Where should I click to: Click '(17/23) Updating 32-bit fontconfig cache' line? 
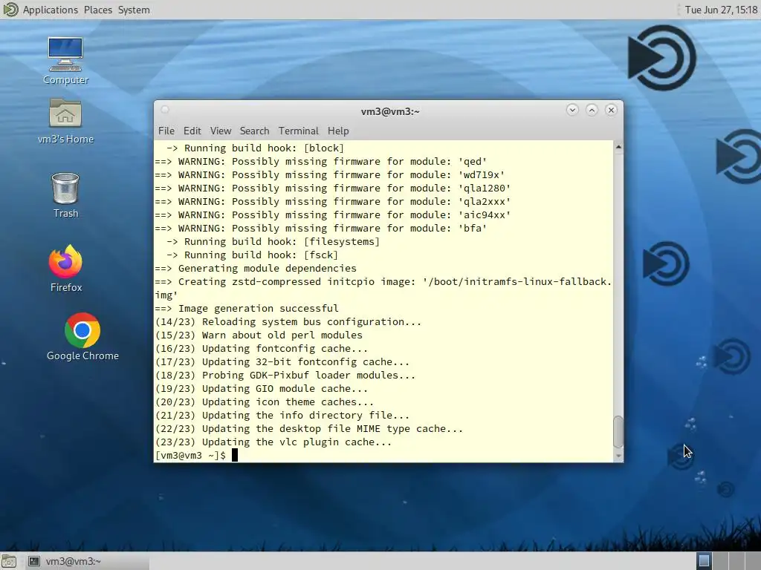click(282, 361)
